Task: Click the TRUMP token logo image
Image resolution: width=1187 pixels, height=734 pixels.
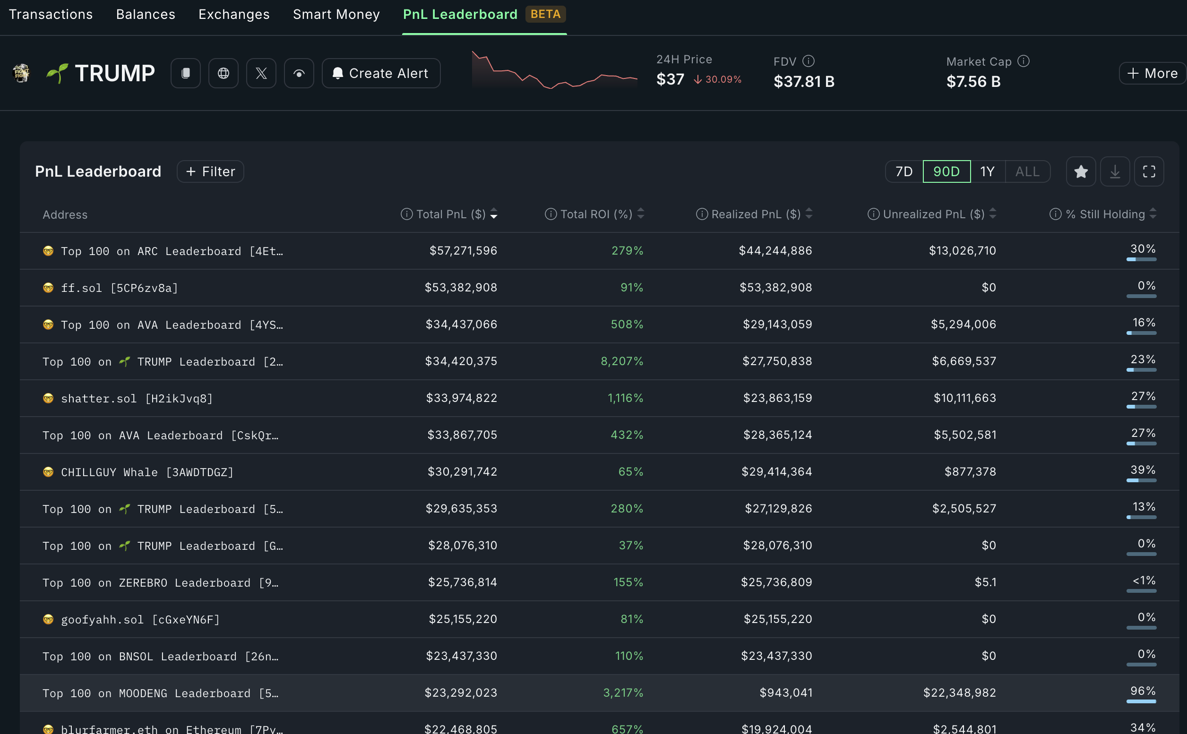Action: (21, 73)
